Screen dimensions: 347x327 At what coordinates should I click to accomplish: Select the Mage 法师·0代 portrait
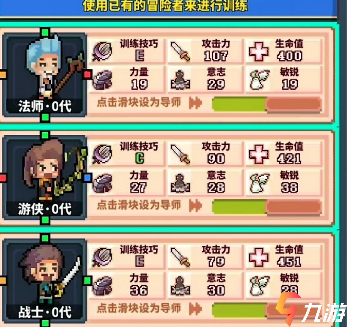point(45,75)
